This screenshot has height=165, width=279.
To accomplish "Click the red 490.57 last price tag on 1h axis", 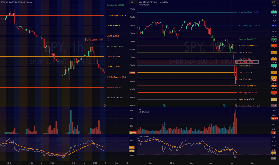I will point(132,73).
